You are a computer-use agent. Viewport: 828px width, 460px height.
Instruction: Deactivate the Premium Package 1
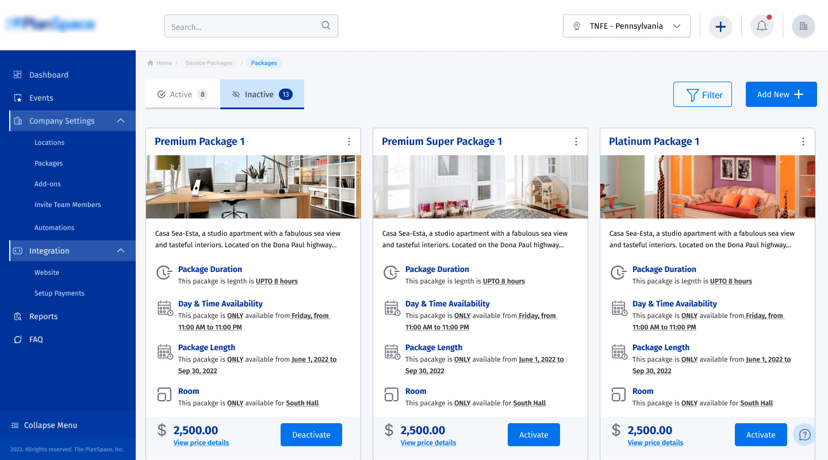pyautogui.click(x=311, y=435)
